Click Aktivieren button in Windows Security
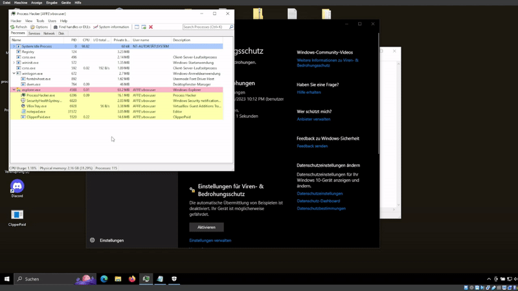Image resolution: width=518 pixels, height=291 pixels. (207, 228)
